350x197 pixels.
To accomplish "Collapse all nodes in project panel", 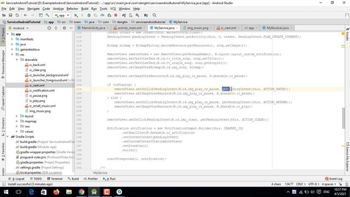I will click(x=56, y=28).
